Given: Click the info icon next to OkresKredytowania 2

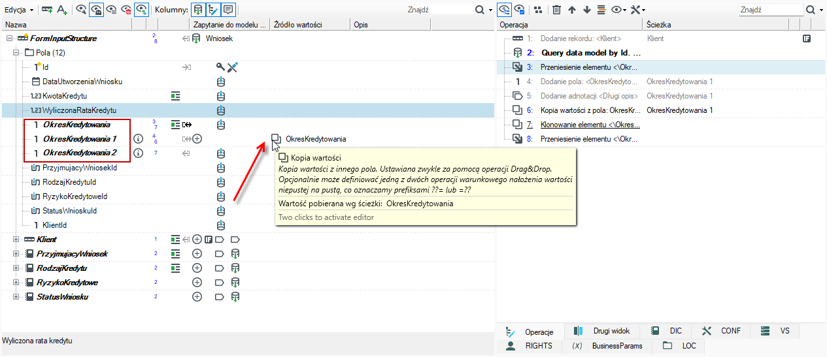Looking at the screenshot, I should (x=139, y=153).
